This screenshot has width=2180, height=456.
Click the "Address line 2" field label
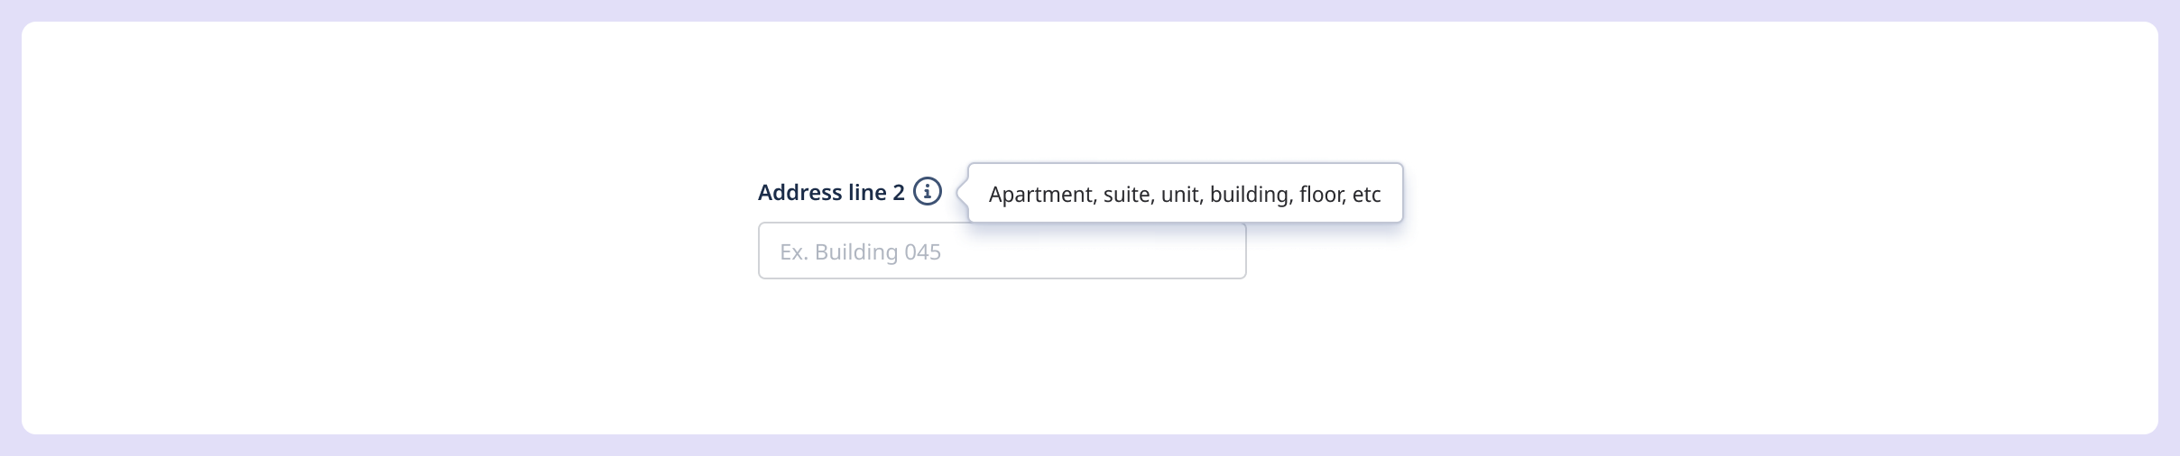830,193
